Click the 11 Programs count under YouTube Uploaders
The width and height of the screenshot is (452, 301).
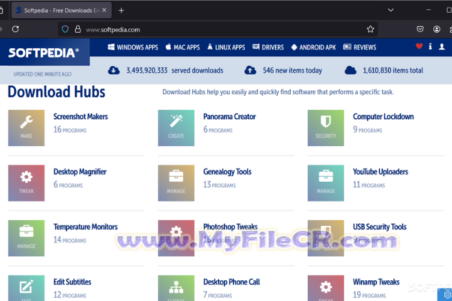pos(369,184)
